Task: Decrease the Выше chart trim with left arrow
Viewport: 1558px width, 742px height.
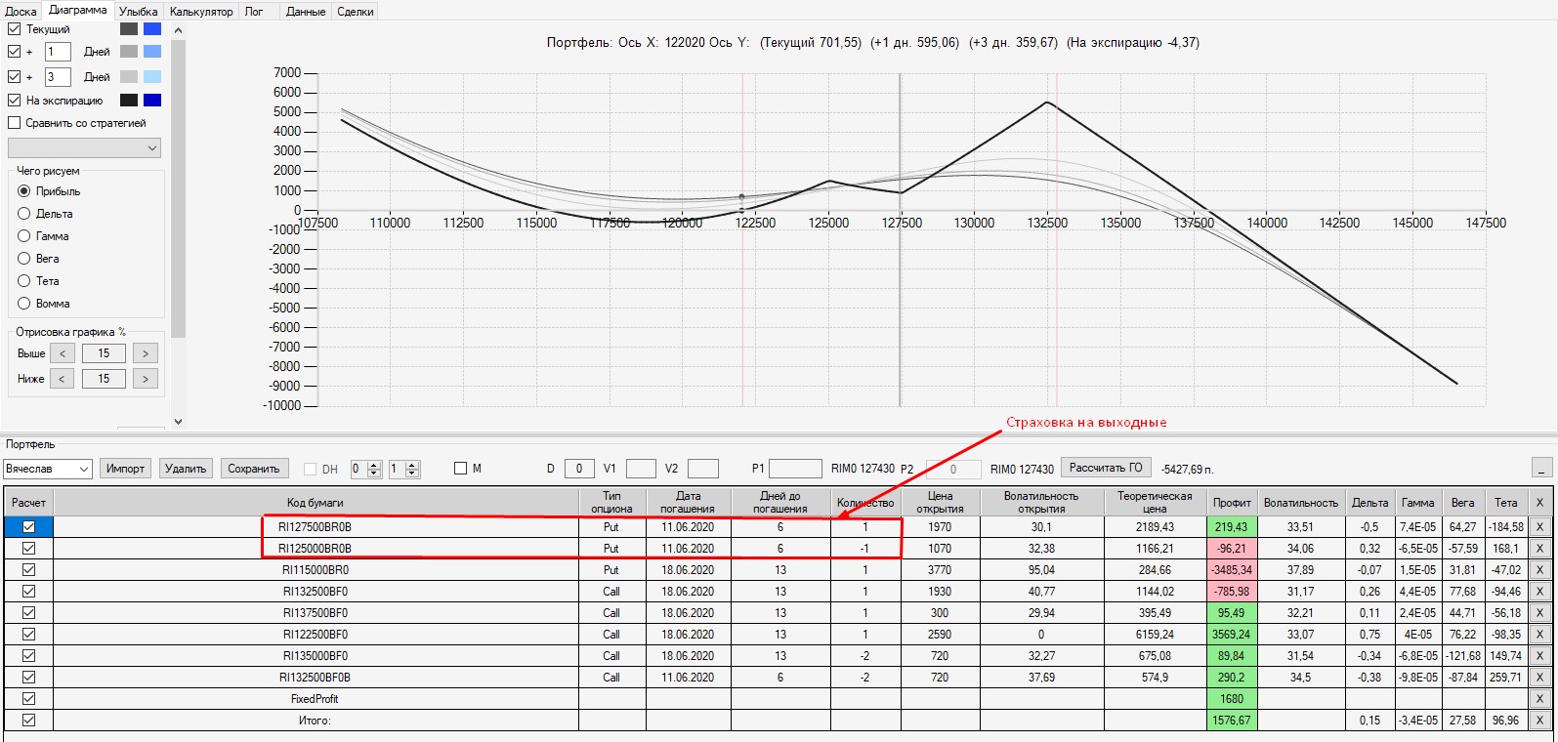Action: tap(63, 353)
